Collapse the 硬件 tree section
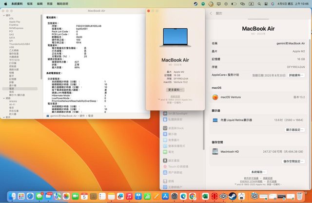This screenshot has width=312, height=203. point(4,15)
